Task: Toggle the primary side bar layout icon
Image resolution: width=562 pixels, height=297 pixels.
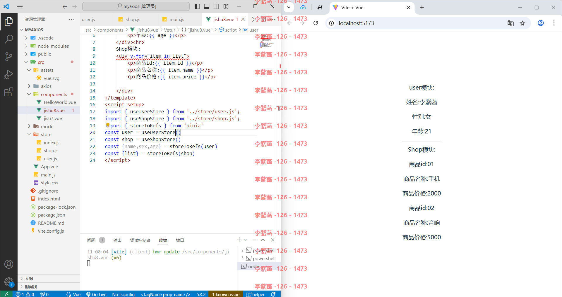Action: (197, 6)
